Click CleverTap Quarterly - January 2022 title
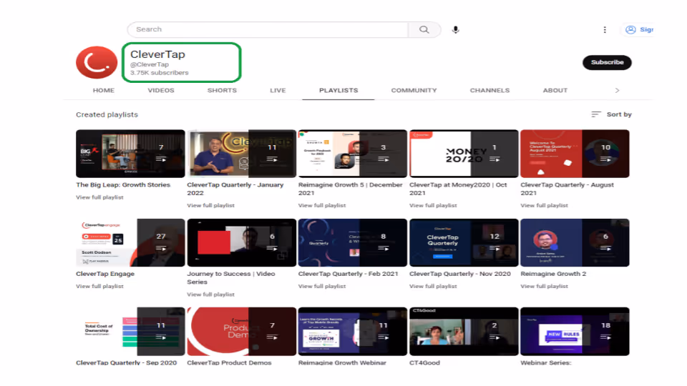Screen dimensions: 687x386 (x=235, y=189)
